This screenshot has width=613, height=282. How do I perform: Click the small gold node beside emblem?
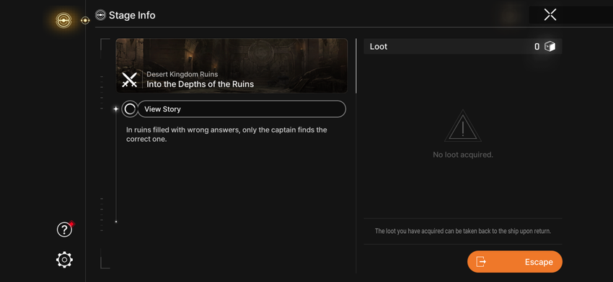[x=85, y=20]
